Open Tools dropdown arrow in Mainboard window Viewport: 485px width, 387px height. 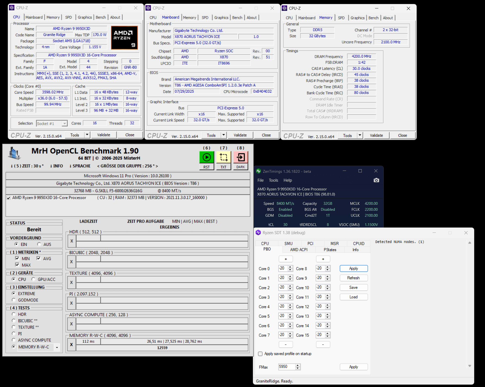tap(224, 135)
